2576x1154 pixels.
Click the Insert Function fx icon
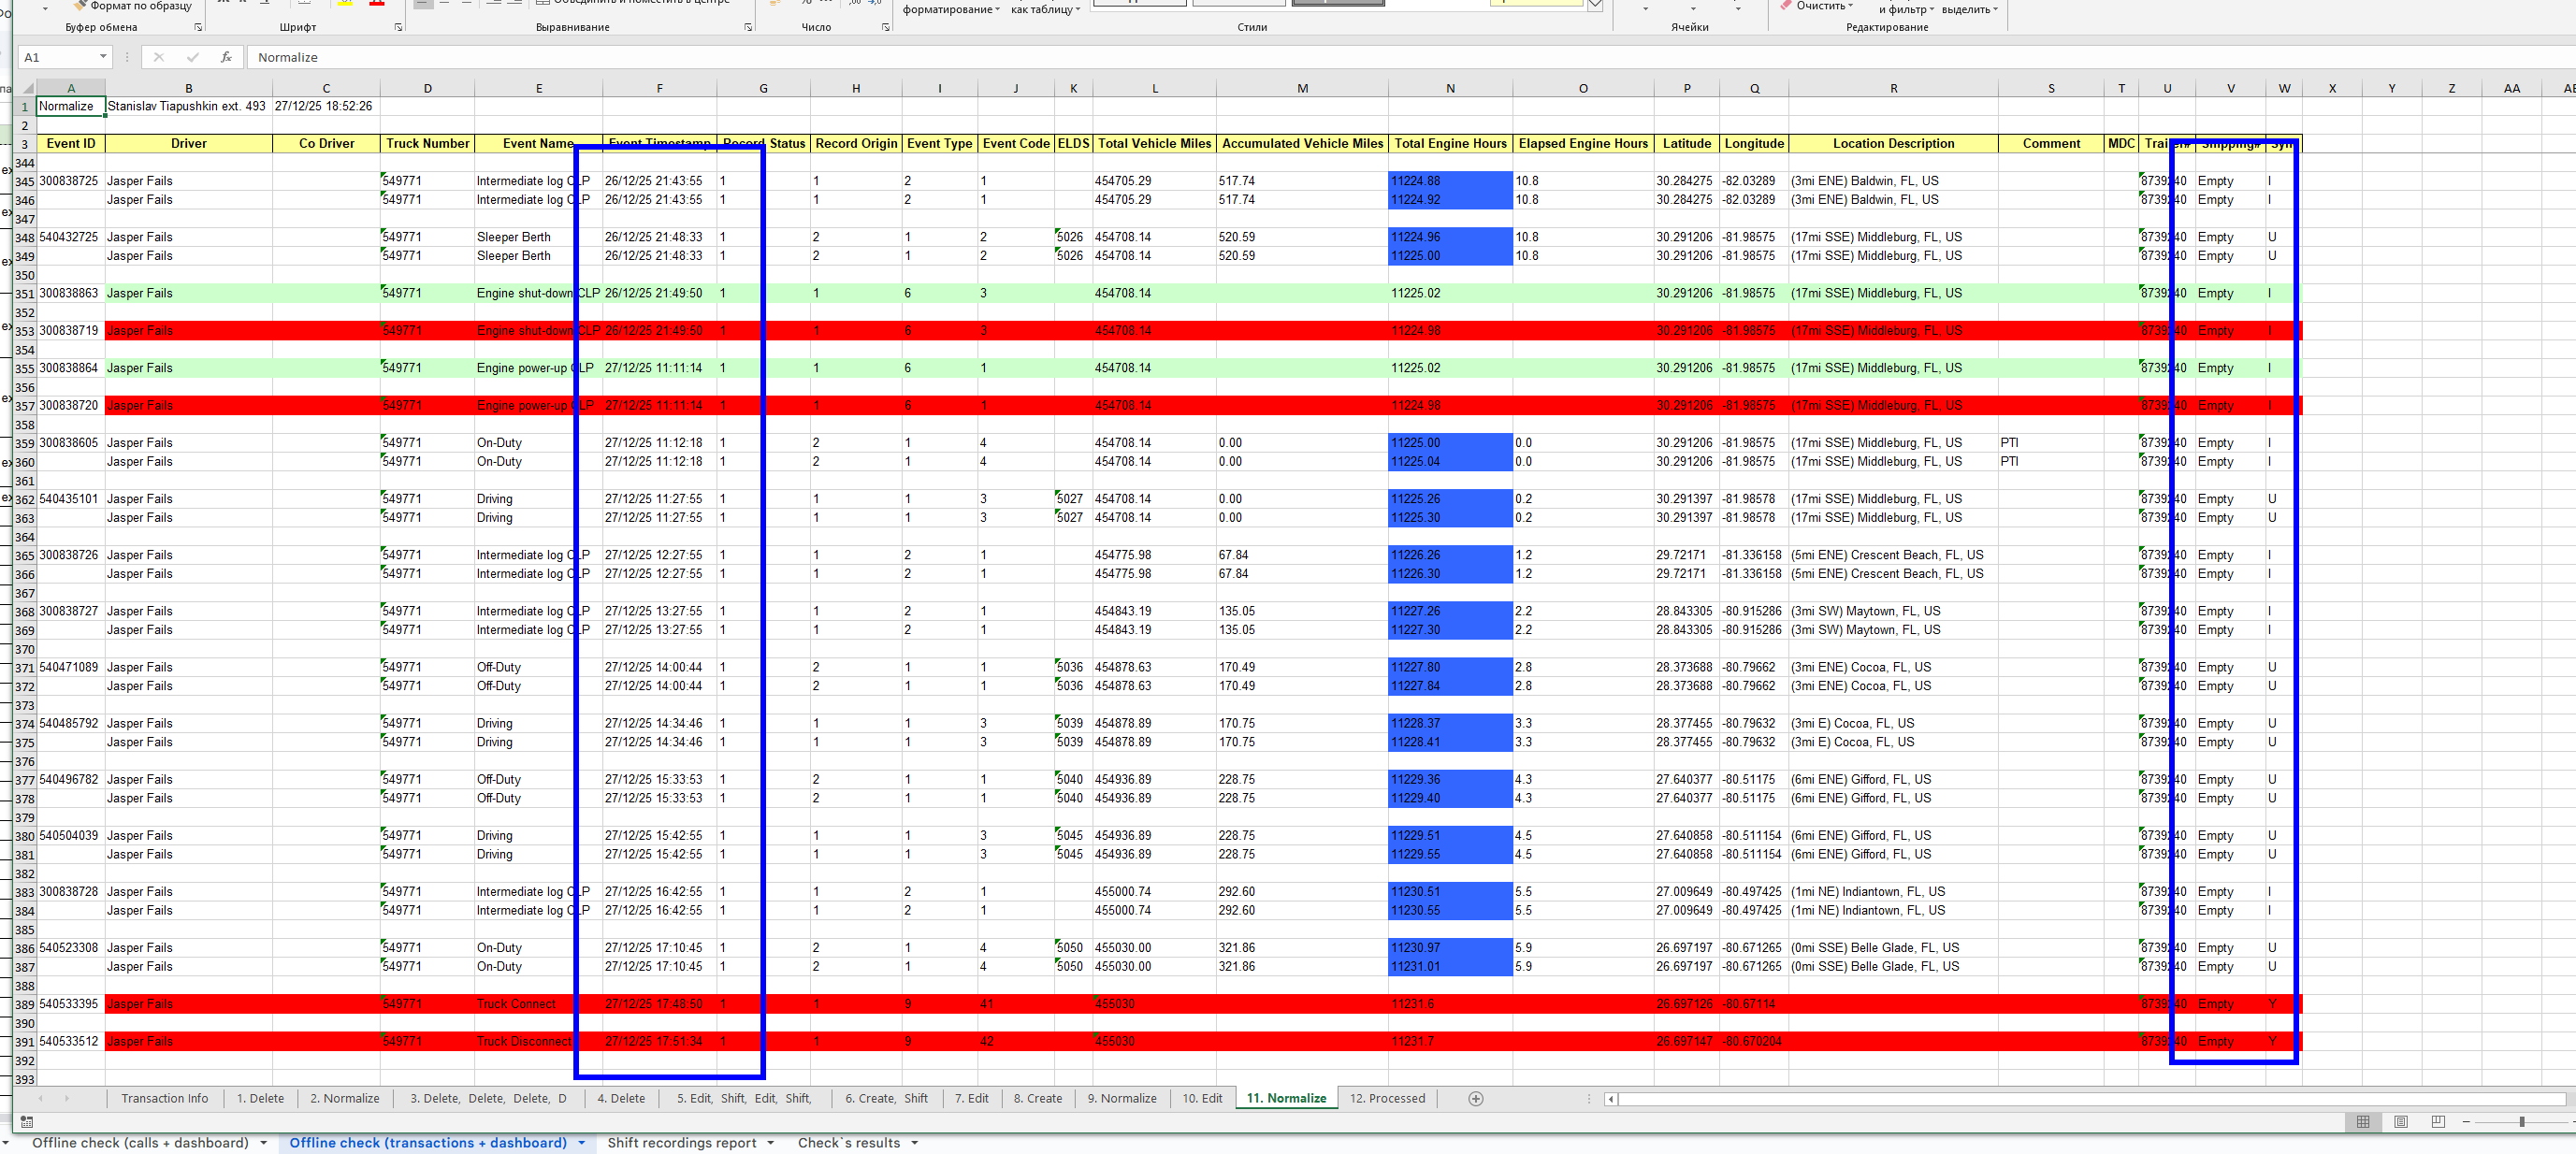tap(226, 57)
